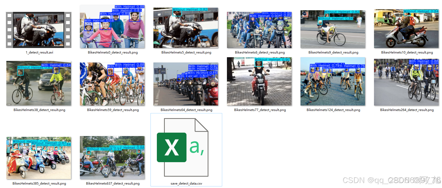This screenshot has height=188, width=442.
Task: Click the file name BikesHelmets9_detect_result.png
Action: pos(333,52)
